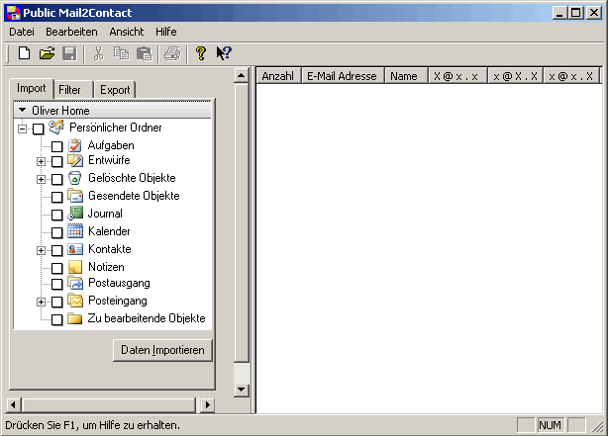
Task: Check the Postausgang checkbox
Action: 57,284
